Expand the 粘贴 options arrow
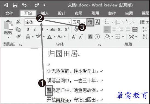Viewport: 150px width, 104px height. [8, 37]
